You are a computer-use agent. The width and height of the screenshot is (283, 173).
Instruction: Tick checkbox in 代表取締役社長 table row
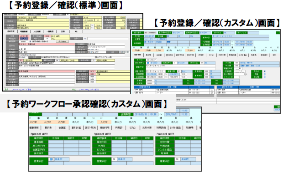[x=212, y=90]
